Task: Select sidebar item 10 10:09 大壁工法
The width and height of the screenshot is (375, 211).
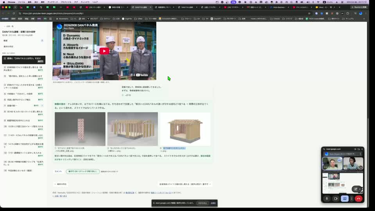Action: pos(23,128)
